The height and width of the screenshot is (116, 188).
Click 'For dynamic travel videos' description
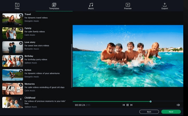coord(36,18)
